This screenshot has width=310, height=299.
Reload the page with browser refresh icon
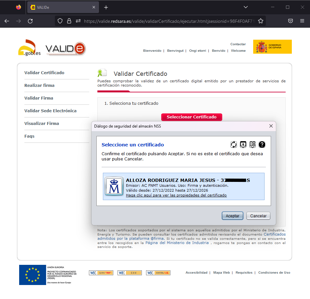point(30,21)
